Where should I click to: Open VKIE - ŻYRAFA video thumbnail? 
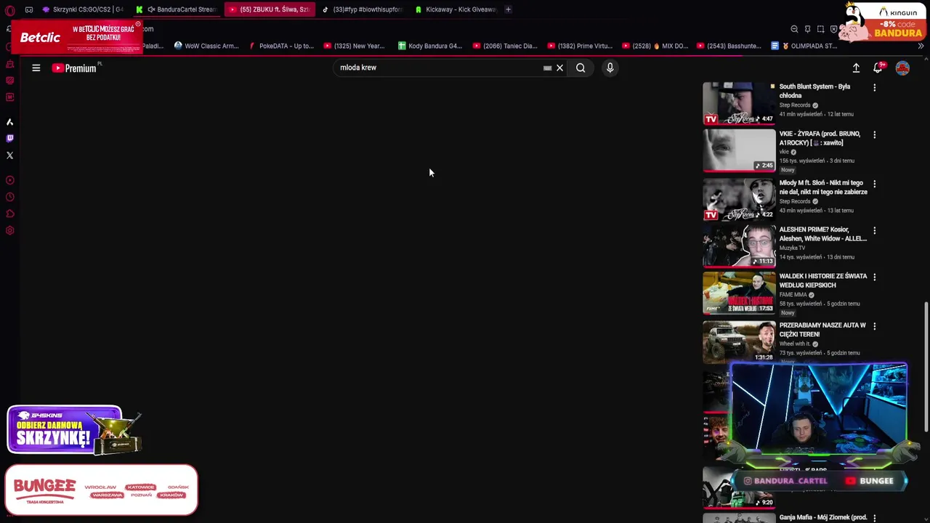click(x=739, y=150)
